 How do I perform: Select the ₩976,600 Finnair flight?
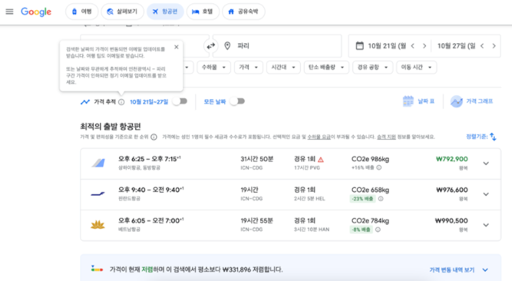pyautogui.click(x=290, y=194)
